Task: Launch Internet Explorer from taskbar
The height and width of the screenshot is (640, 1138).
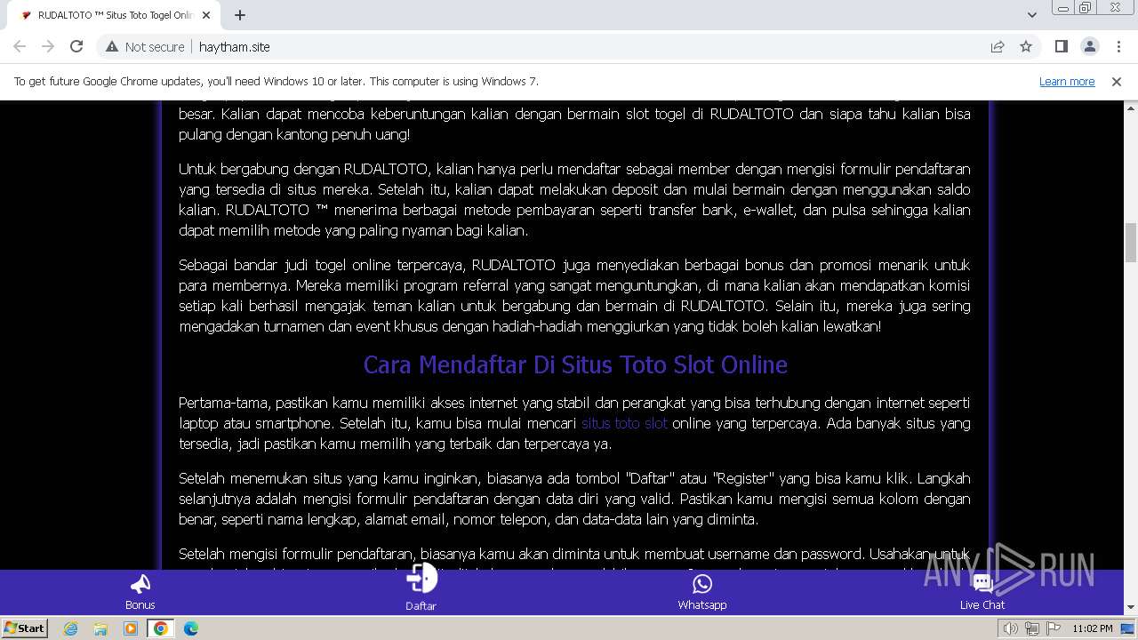Action: click(71, 628)
